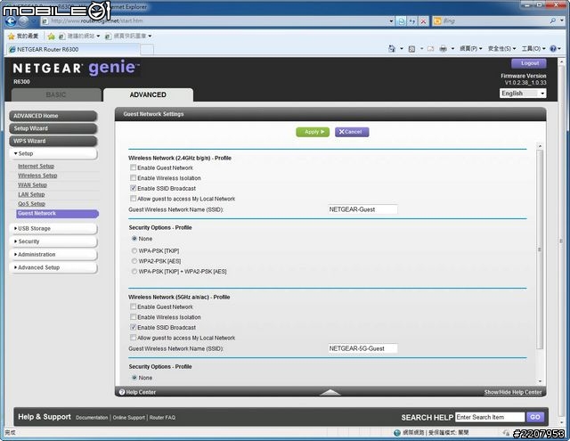
Task: Toggle Enable SSID Broadcast for 5GHz
Action: [x=133, y=327]
